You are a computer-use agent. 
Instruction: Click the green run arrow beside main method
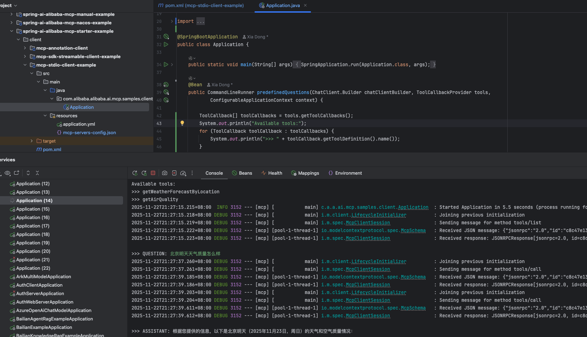[166, 64]
